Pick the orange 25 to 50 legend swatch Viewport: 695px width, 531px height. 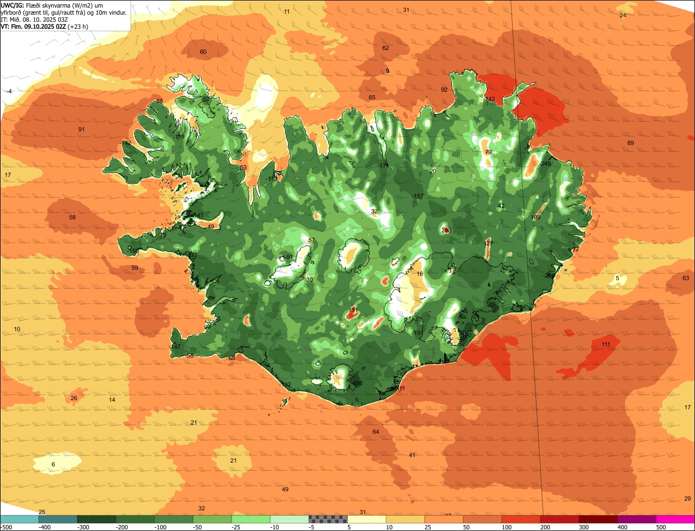443,519
